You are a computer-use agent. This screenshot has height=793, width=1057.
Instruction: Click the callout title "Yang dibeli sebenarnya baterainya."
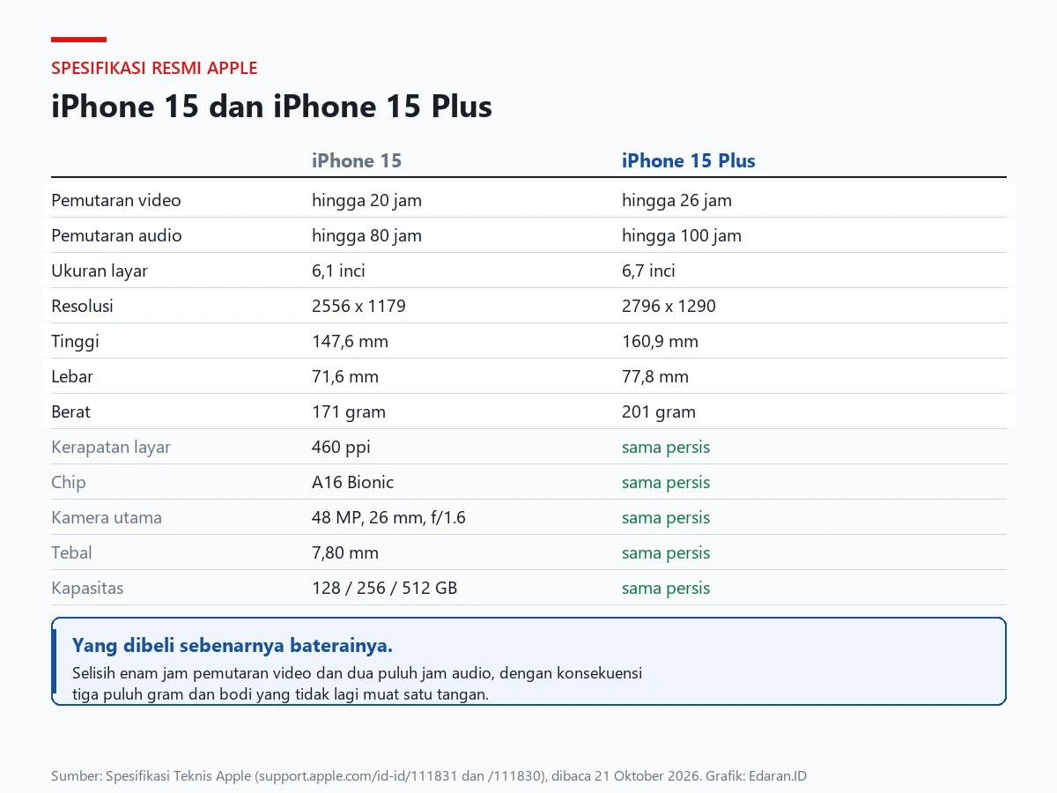[233, 645]
